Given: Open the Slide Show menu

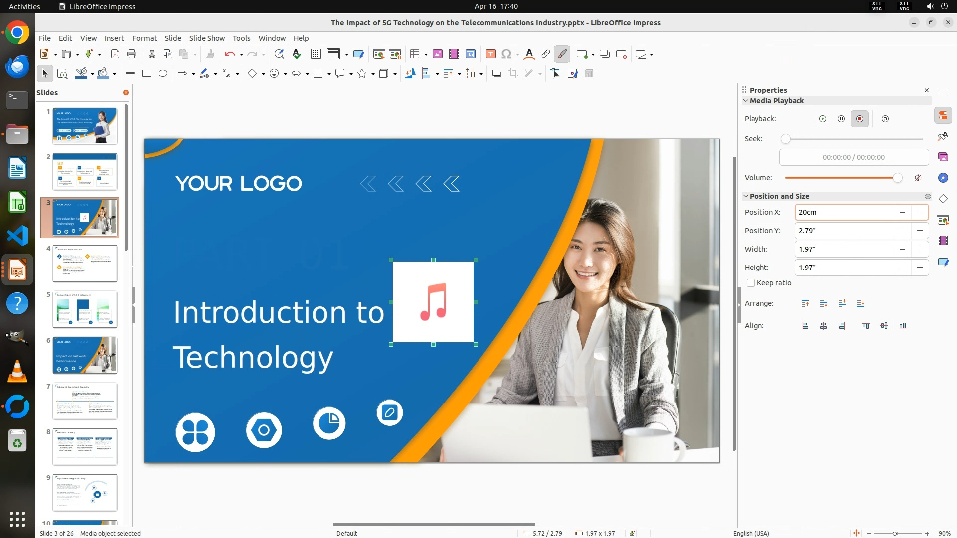Looking at the screenshot, I should pyautogui.click(x=207, y=38).
